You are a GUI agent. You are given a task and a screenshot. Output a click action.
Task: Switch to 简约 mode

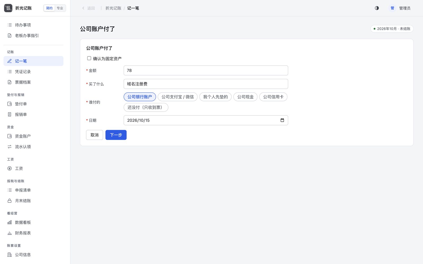(49, 8)
